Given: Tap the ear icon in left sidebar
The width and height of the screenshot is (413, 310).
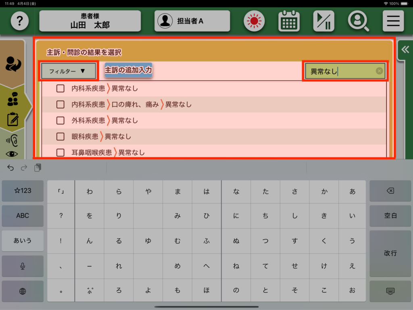Looking at the screenshot, I should click(x=13, y=140).
